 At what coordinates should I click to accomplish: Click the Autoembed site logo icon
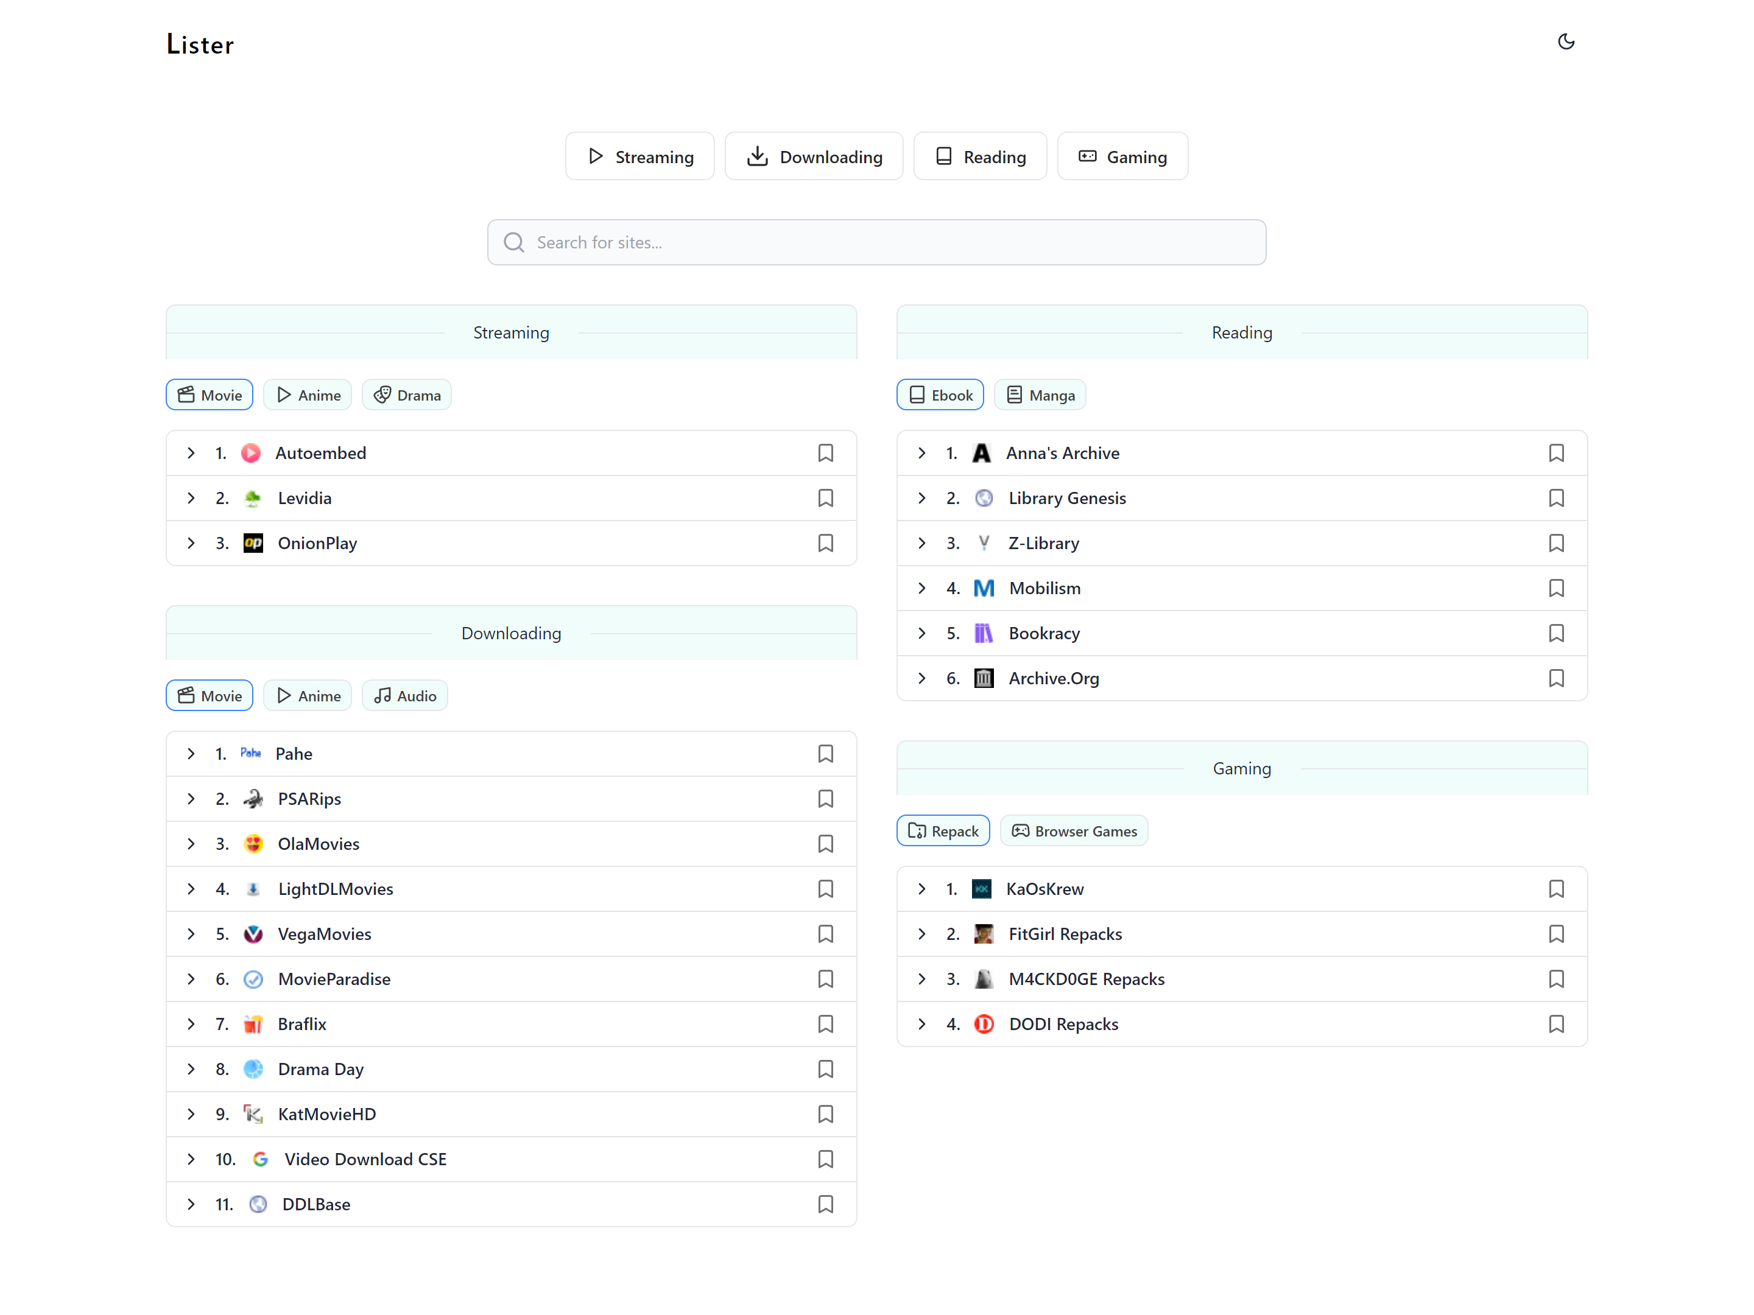250,454
